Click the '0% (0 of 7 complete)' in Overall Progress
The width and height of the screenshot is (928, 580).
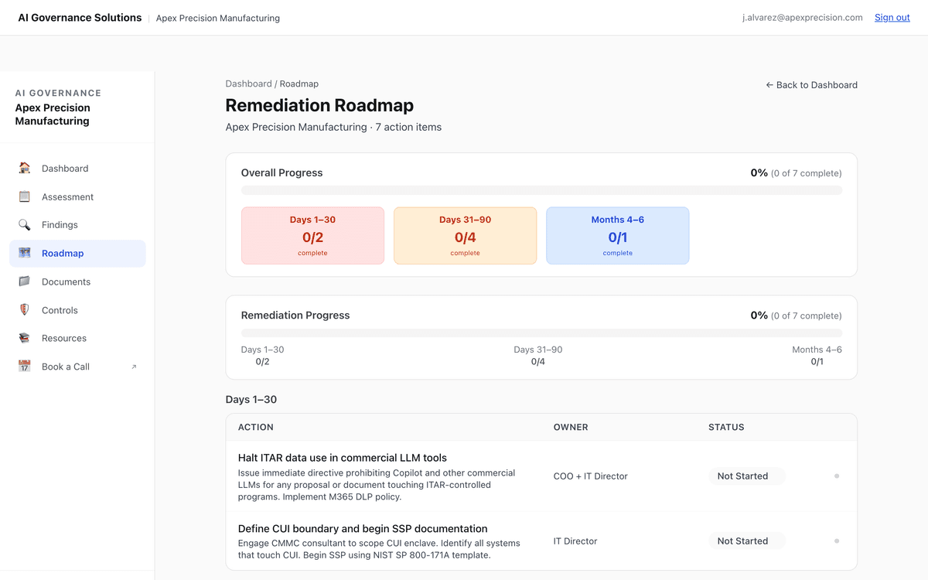point(796,172)
